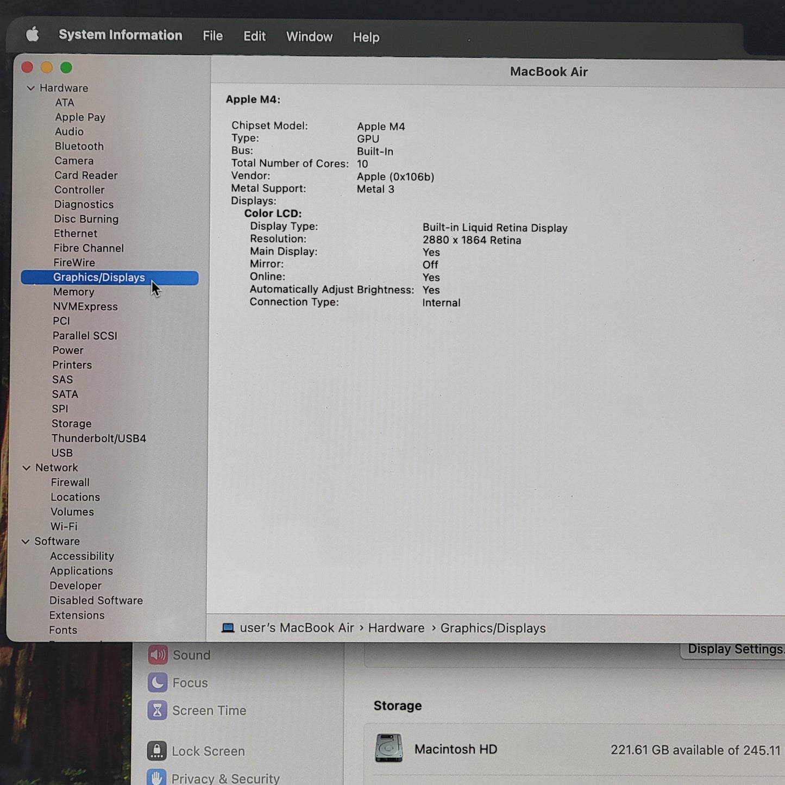Select Applications under Software
The image size is (785, 785).
click(x=81, y=572)
